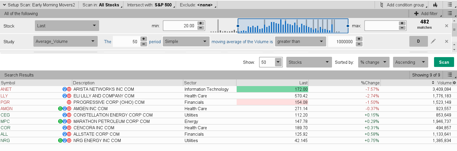
Task: Open the list menu icon beside the flame
Action: click(x=450, y=5)
